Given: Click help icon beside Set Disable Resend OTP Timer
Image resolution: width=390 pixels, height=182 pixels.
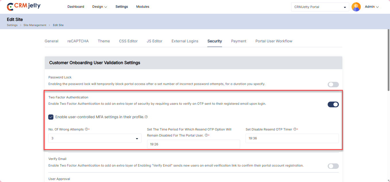Looking at the screenshot, I should click(295, 129).
